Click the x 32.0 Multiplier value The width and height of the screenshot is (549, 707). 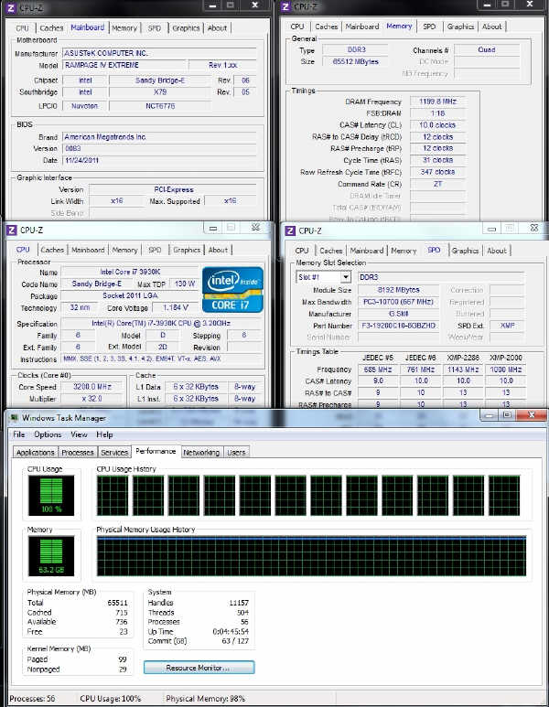tap(92, 399)
